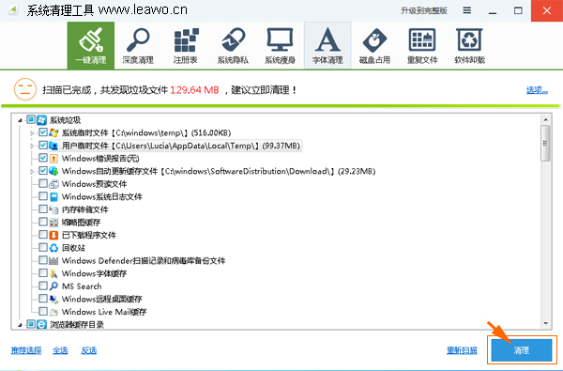The image size is (563, 371).
Task: Expand the 系统临时文件 node
Action: [32, 133]
